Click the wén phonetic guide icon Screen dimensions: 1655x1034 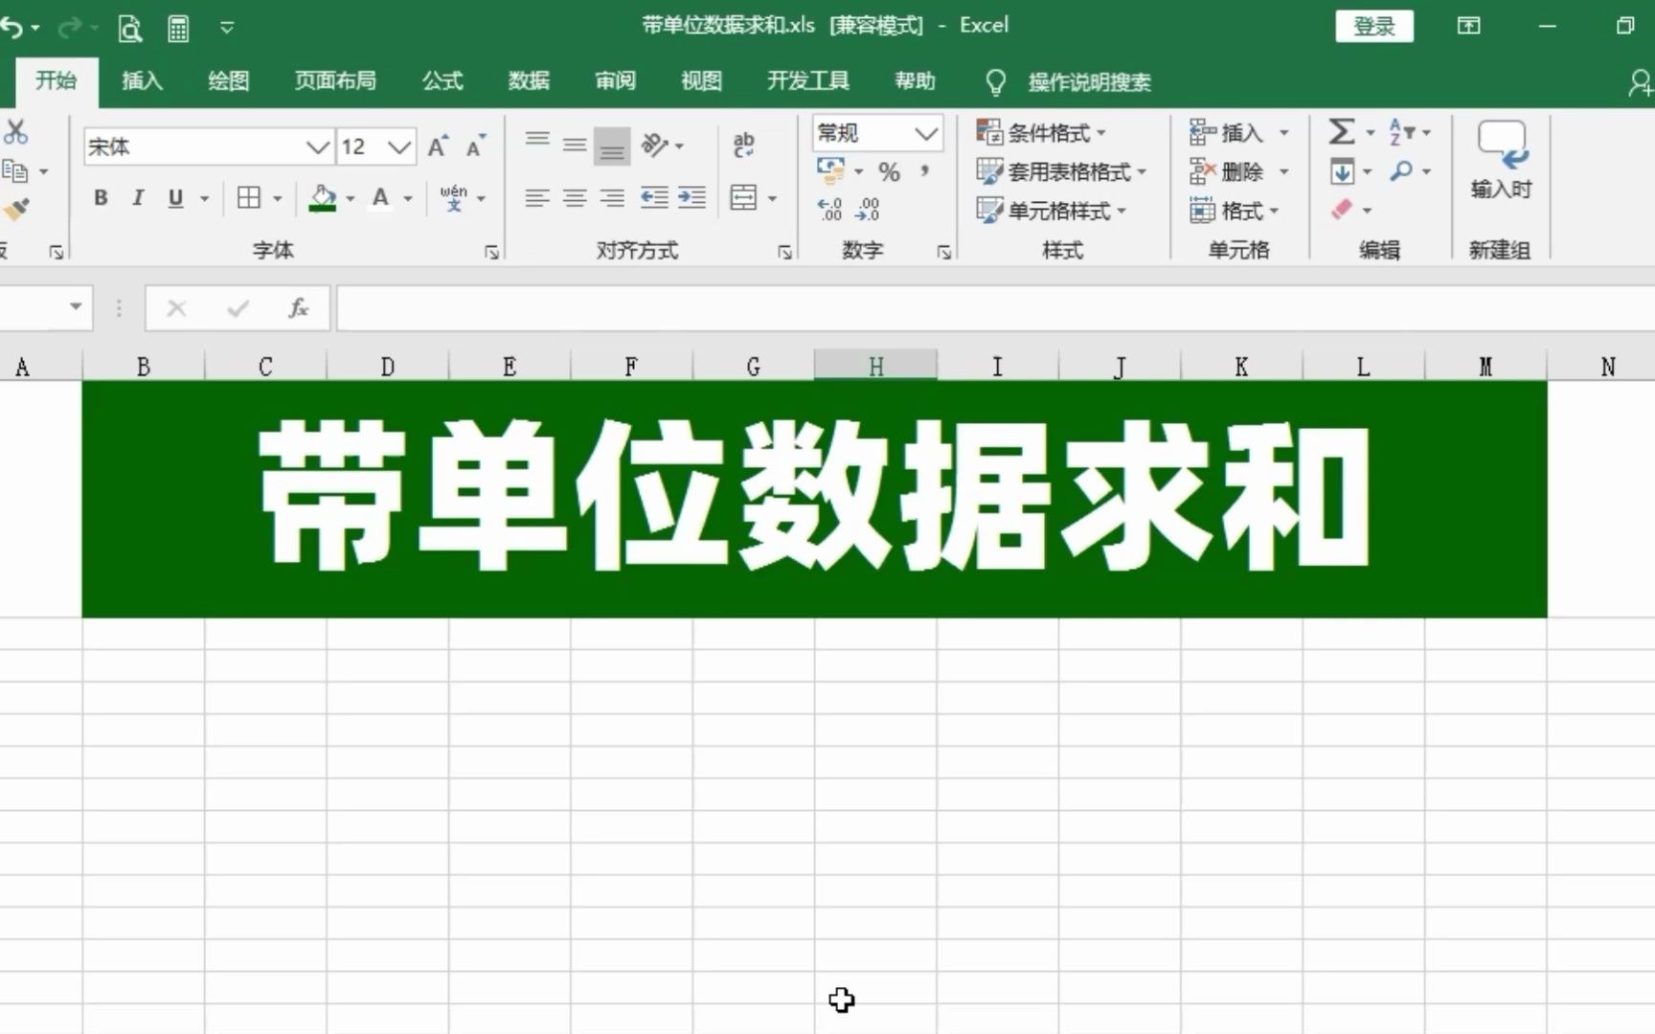(454, 198)
